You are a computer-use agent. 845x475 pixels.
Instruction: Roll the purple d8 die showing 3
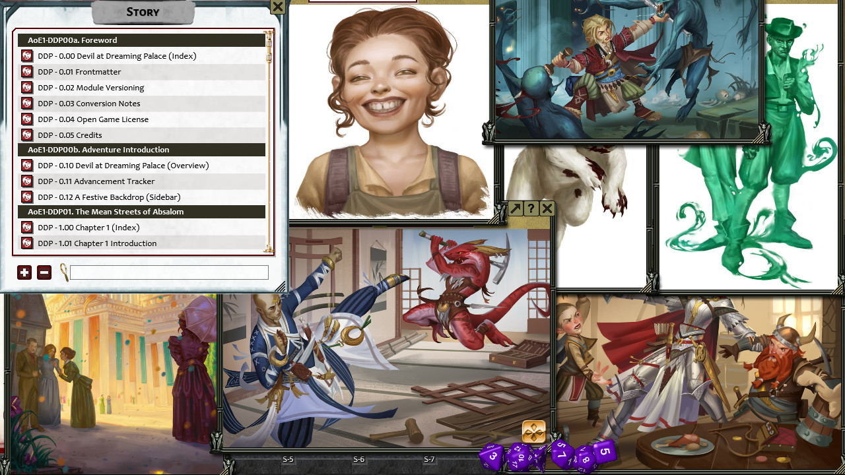[492, 456]
